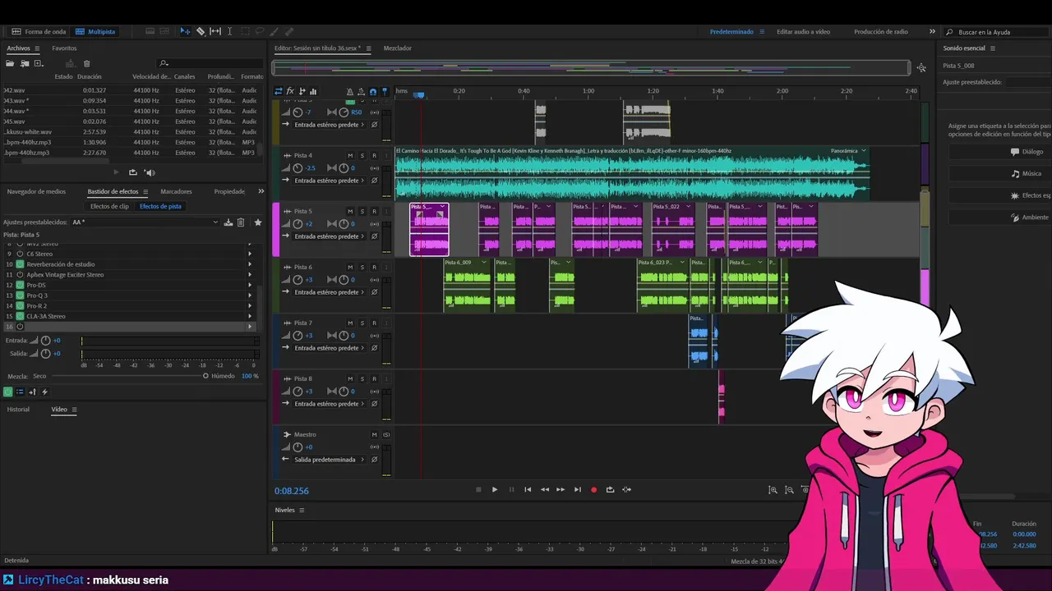Switch to Forma de onda view
1052x591 pixels.
click(39, 31)
